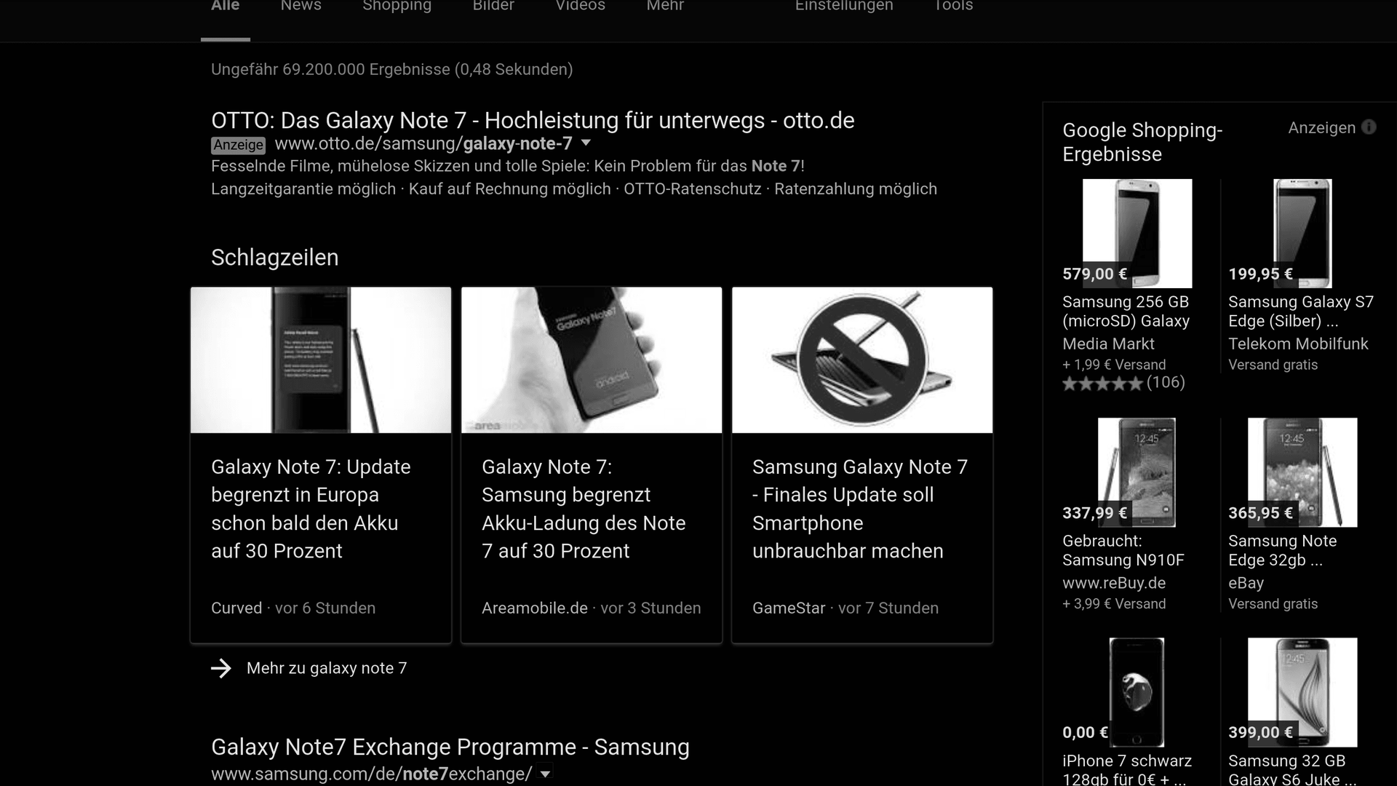Open 'Samsung 32 GB Galaxy S6' listing
This screenshot has width=1397, height=786.
pos(1292,771)
